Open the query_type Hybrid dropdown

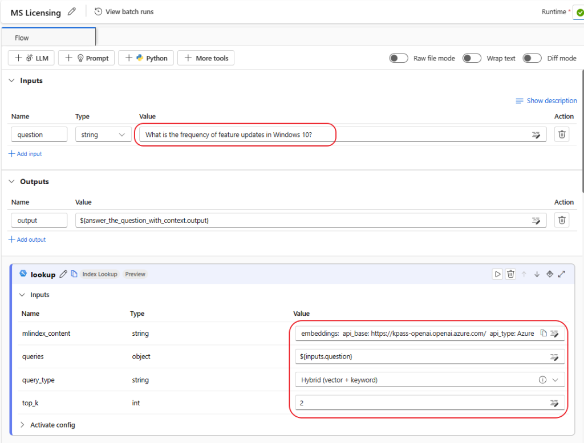click(x=430, y=380)
